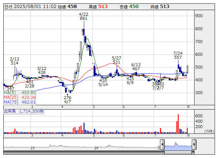Click the 日付 date and time header

tap(30, 6)
